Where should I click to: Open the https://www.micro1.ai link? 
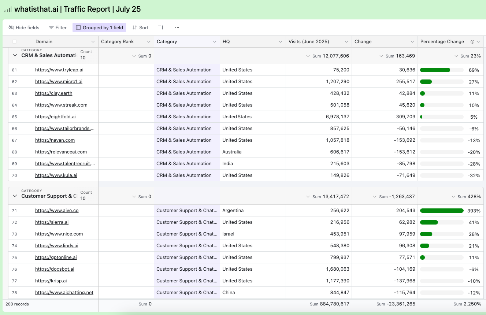59,82
